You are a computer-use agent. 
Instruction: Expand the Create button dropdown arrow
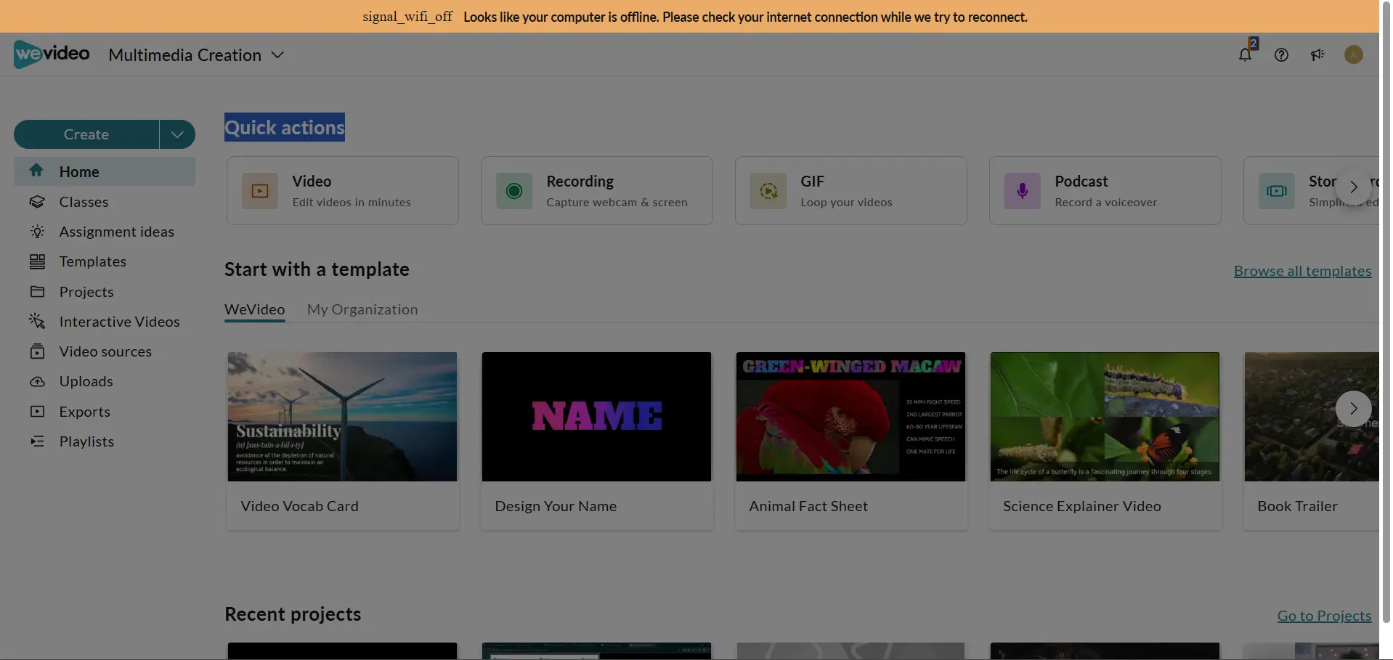click(x=177, y=134)
